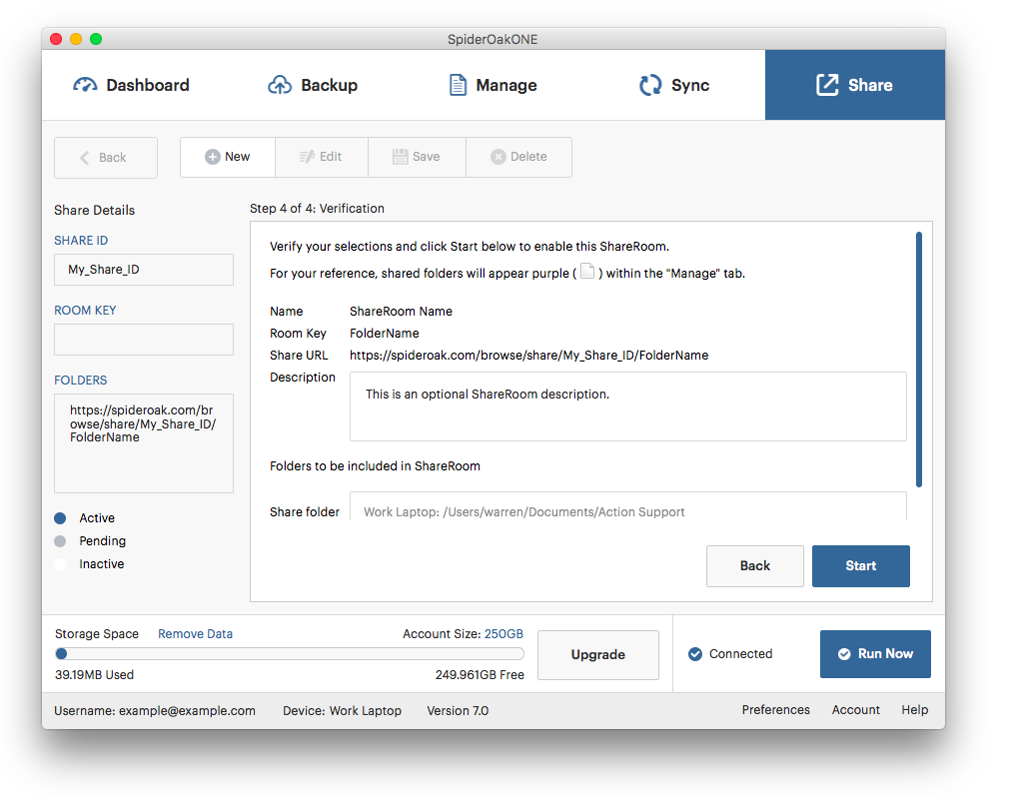Click the Share URL text
This screenshot has height=797, width=1010.
pyautogui.click(x=528, y=356)
